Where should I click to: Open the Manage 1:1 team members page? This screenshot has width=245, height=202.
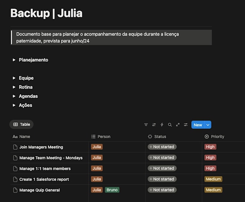(x=45, y=169)
